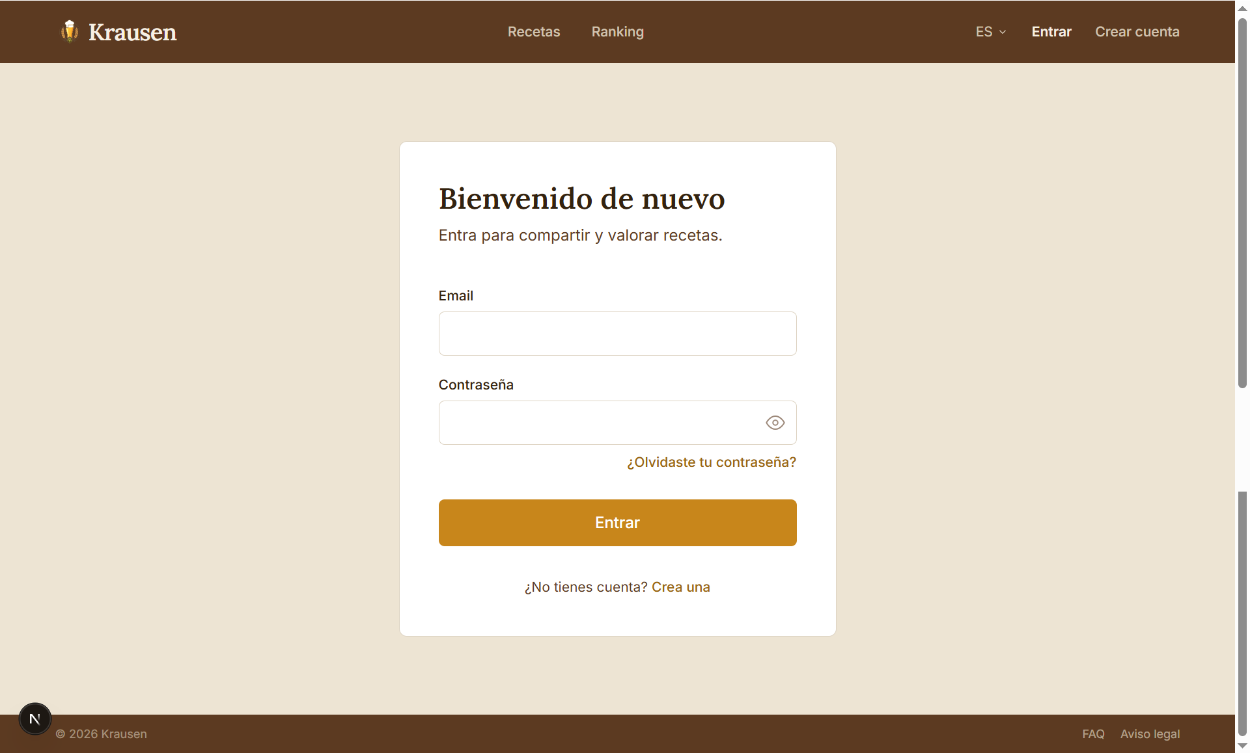This screenshot has width=1250, height=753.
Task: Toggle password visibility with the eye icon
Action: pyautogui.click(x=775, y=423)
